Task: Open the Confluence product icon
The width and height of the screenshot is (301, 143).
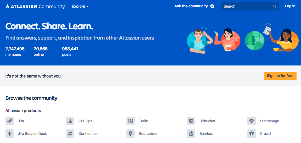Action: coord(70,134)
